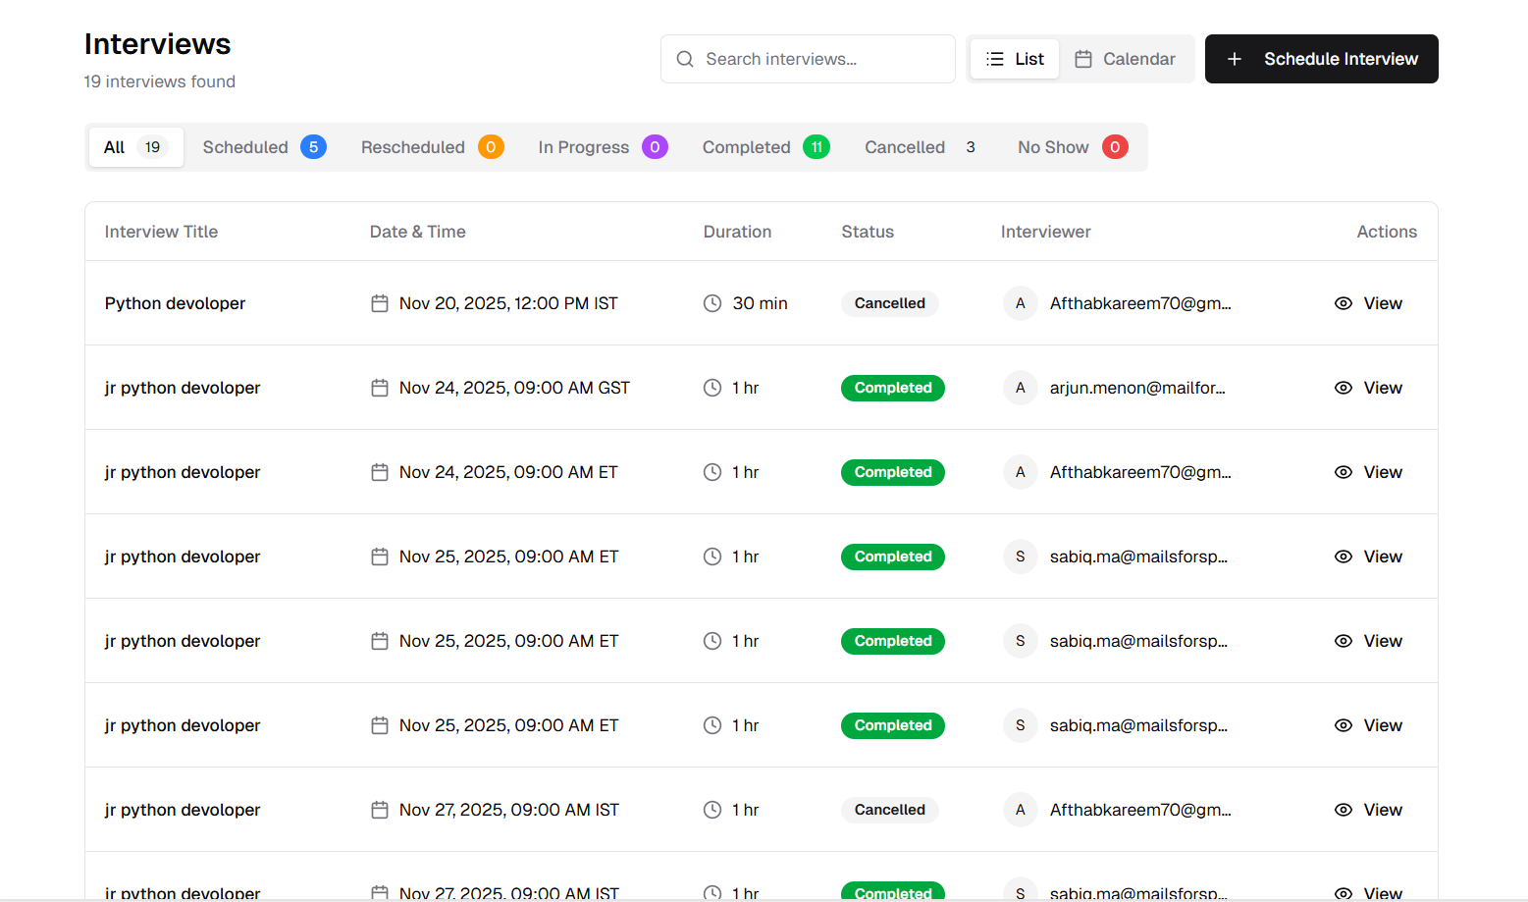Screen dimensions: 1528x902
Task: Click the list icon in view switcher
Action: click(995, 59)
